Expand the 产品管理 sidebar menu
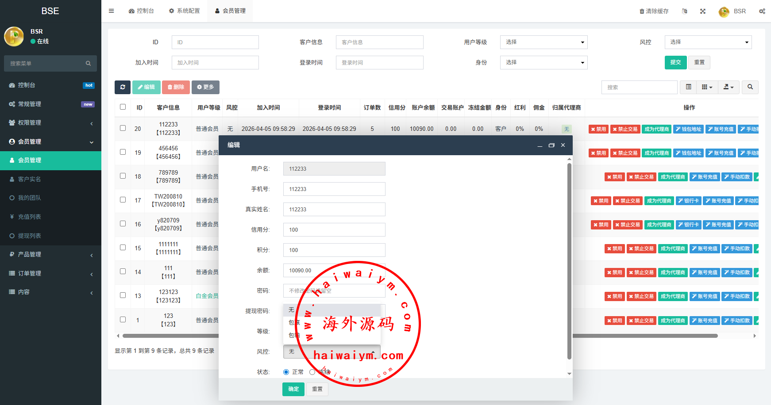Viewport: 771px width, 405px height. tap(50, 255)
